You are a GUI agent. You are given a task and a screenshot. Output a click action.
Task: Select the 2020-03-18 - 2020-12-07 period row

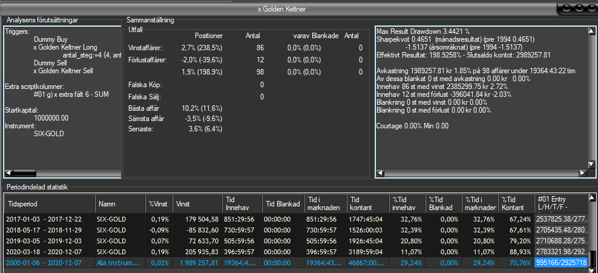coord(48,251)
